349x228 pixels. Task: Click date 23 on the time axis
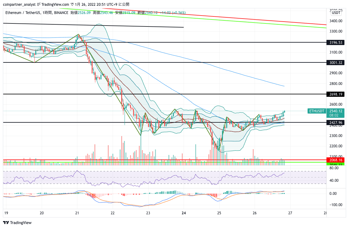click(148, 213)
